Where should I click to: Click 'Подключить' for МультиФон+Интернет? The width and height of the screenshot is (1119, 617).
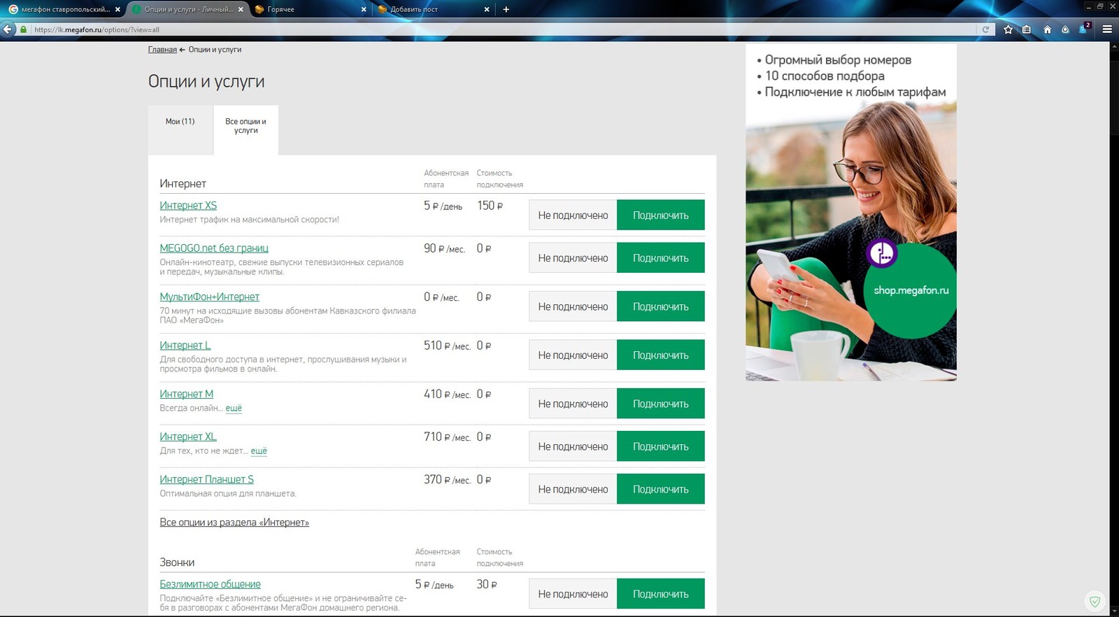660,306
